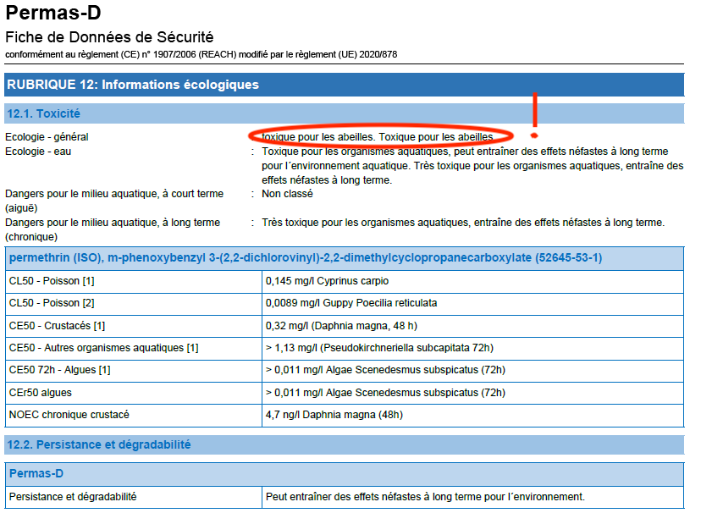Select the Permas-D table header below 12.2

point(36,473)
